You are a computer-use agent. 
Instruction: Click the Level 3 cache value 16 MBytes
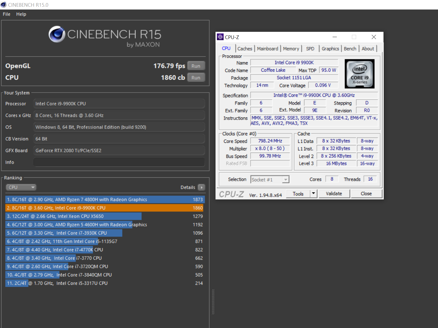pyautogui.click(x=336, y=163)
